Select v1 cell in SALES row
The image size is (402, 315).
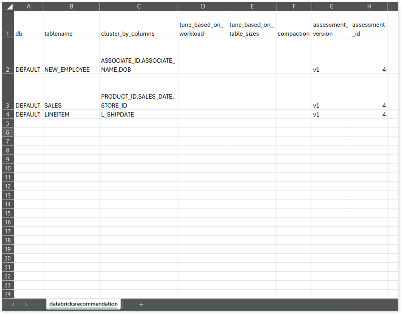[331, 92]
